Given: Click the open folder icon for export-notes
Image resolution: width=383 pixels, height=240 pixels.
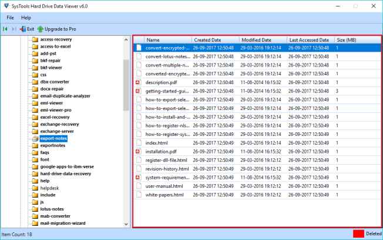Looking at the screenshot, I should point(35,138).
